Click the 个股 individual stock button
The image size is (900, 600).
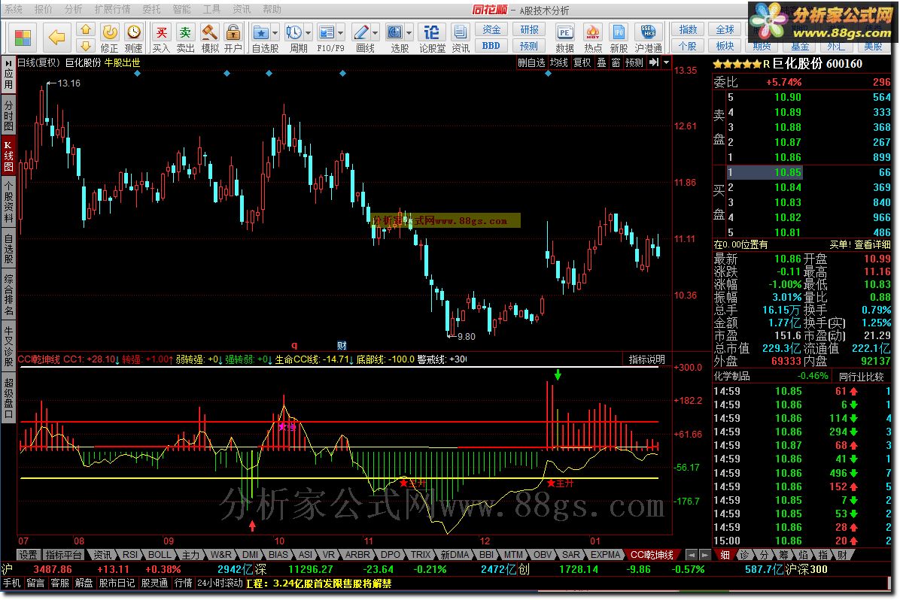pos(688,45)
